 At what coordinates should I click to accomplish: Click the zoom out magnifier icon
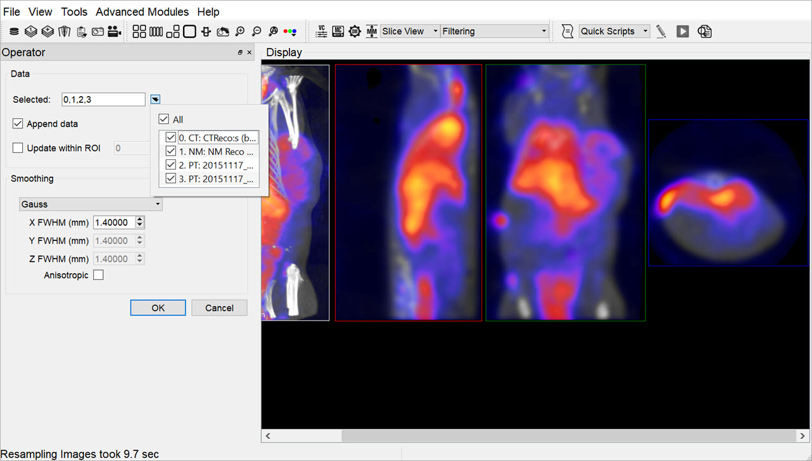(x=257, y=32)
